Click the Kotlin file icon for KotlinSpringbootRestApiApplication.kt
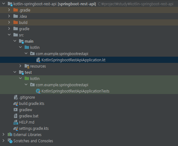This screenshot has width=178, height=146. pos(38,60)
